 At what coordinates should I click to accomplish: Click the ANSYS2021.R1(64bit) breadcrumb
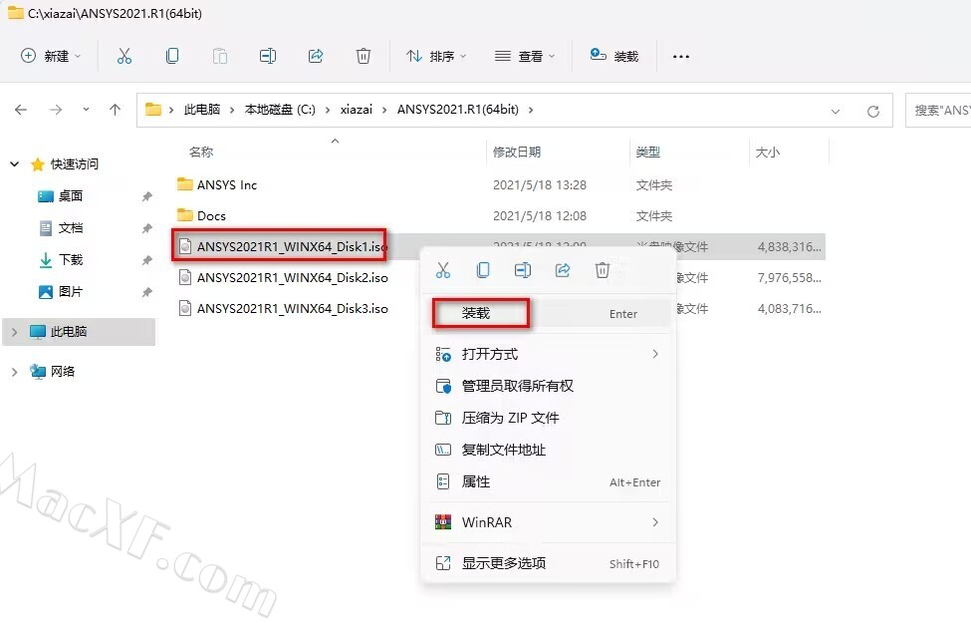pyautogui.click(x=458, y=110)
